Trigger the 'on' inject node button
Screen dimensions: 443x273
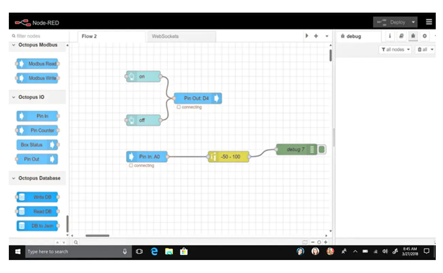click(128, 77)
